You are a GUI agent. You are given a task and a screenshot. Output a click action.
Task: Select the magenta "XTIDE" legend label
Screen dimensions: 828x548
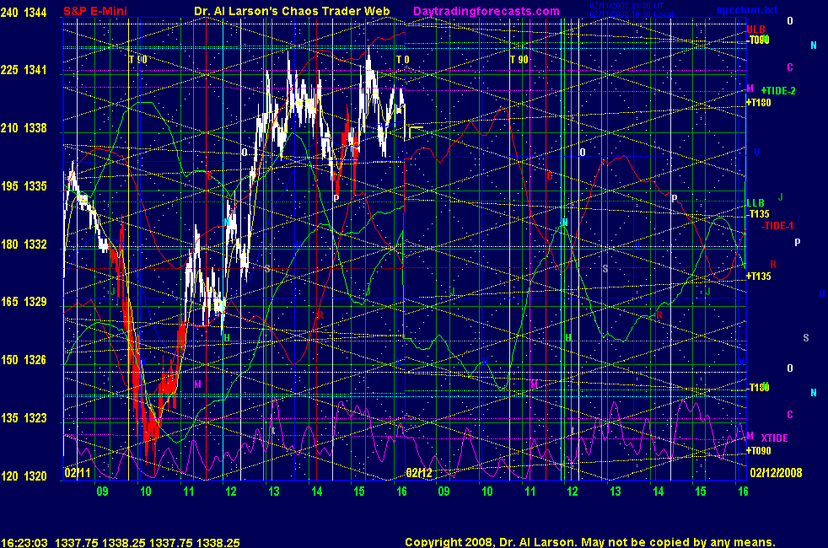tap(774, 438)
